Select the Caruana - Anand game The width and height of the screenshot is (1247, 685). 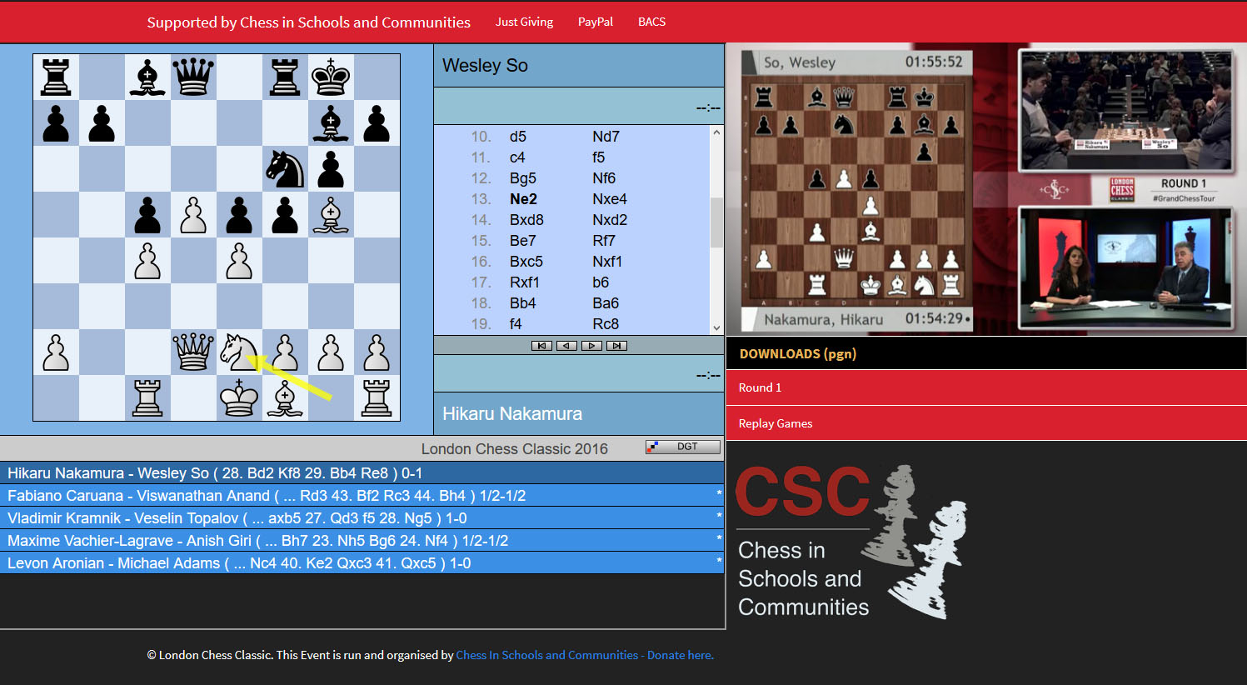click(x=362, y=495)
